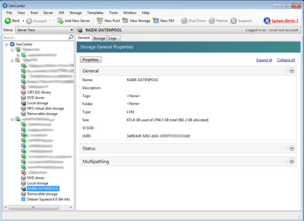
Task: Click the Collapse all link
Action: tap(286, 60)
